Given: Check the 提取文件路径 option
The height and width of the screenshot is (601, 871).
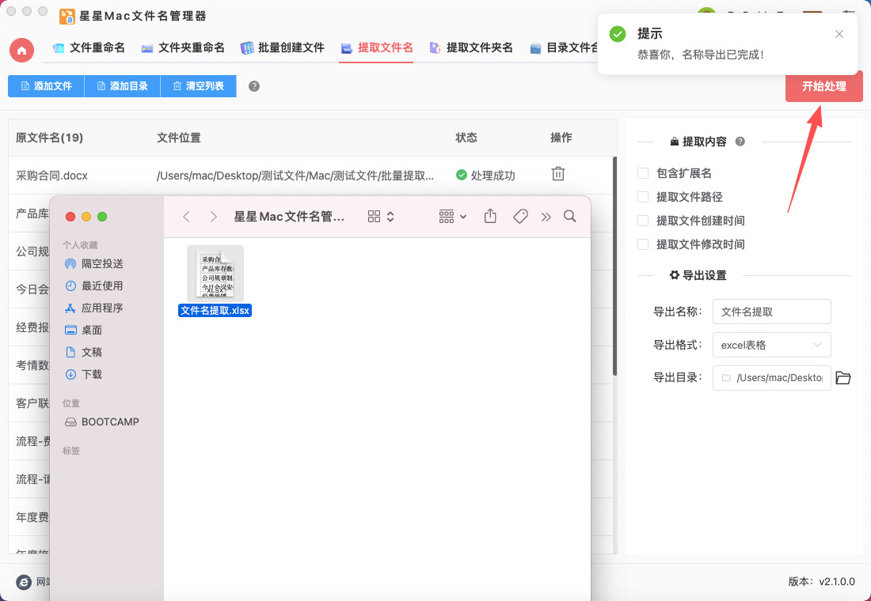Looking at the screenshot, I should point(643,196).
